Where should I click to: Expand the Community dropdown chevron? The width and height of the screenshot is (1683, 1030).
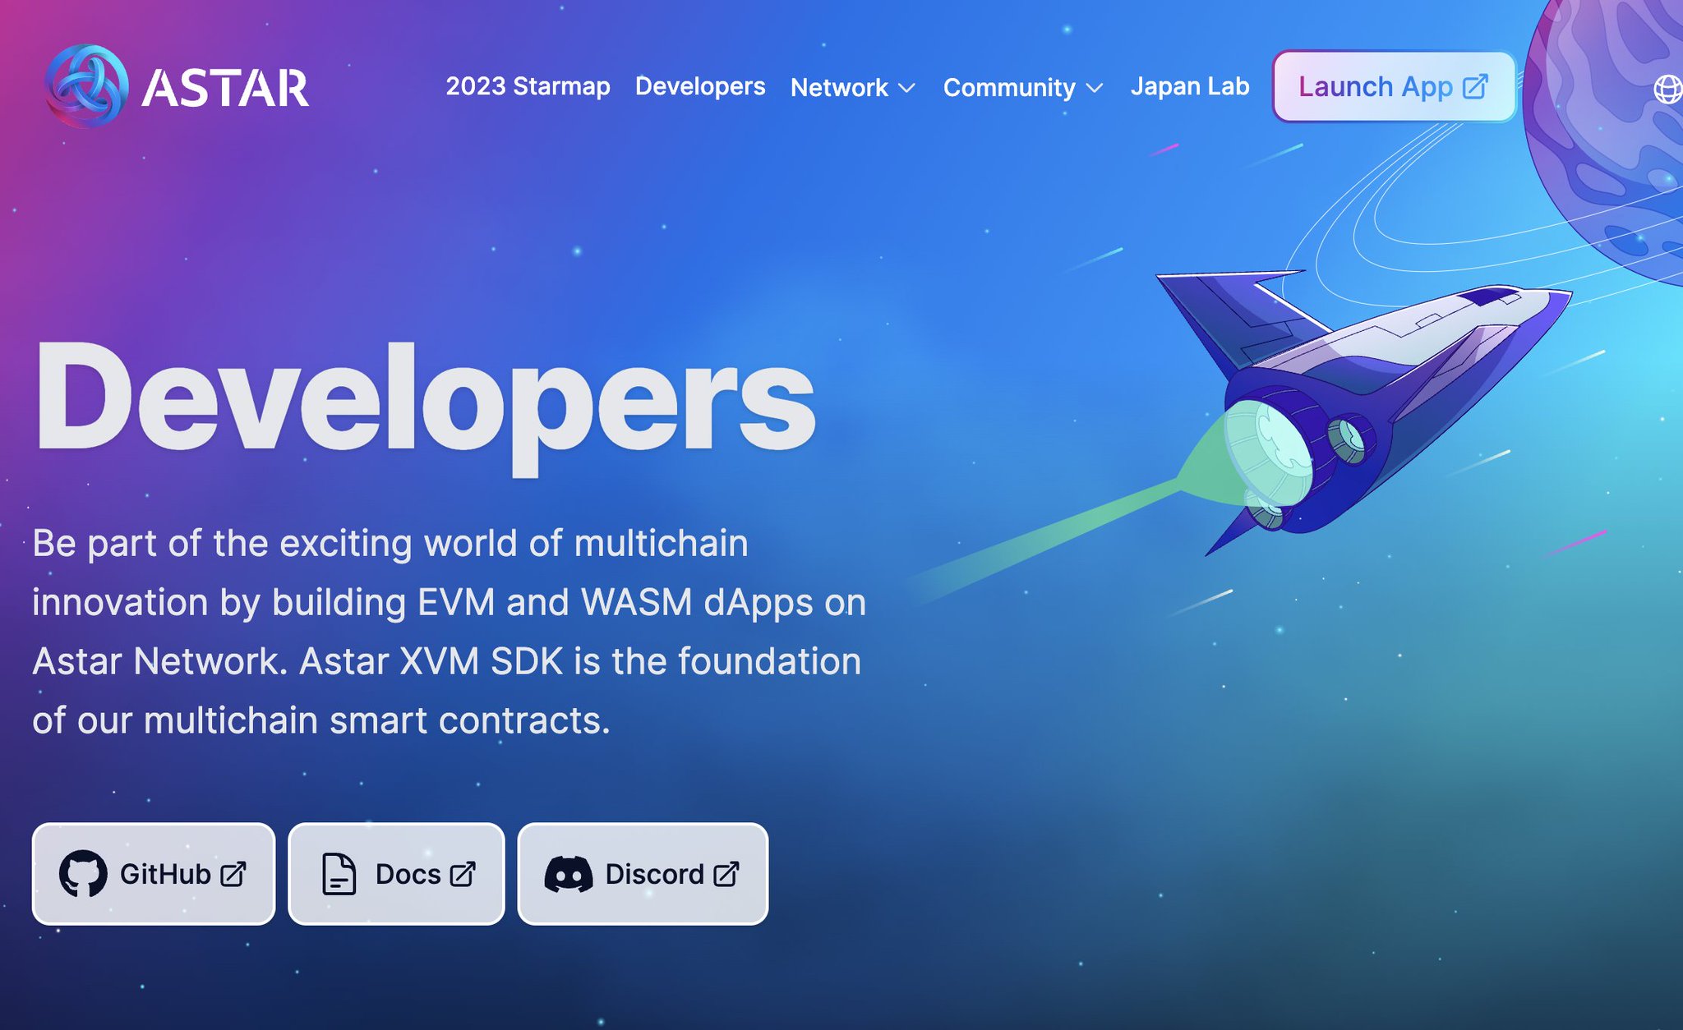coord(1095,88)
